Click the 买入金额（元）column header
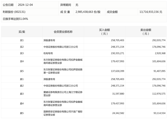Viewport: 168px width, 119px height. coord(104,32)
